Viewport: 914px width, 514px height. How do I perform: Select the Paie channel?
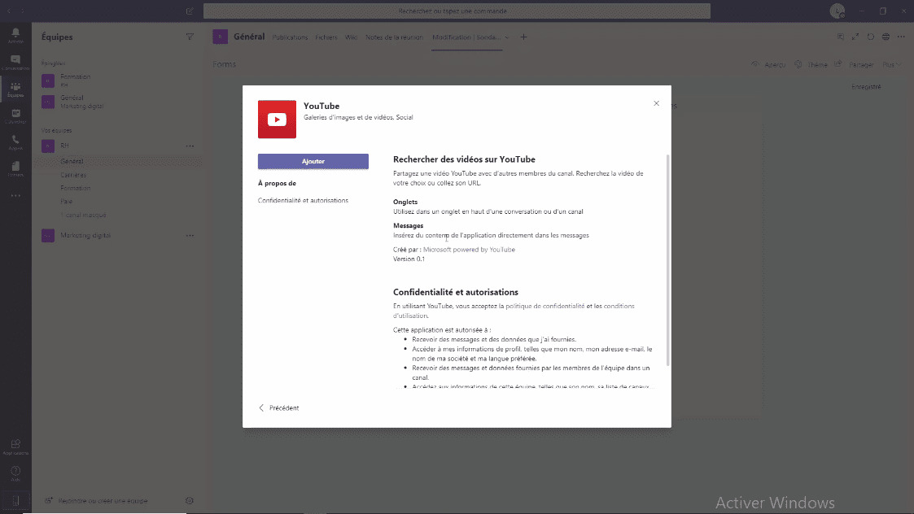(x=67, y=202)
